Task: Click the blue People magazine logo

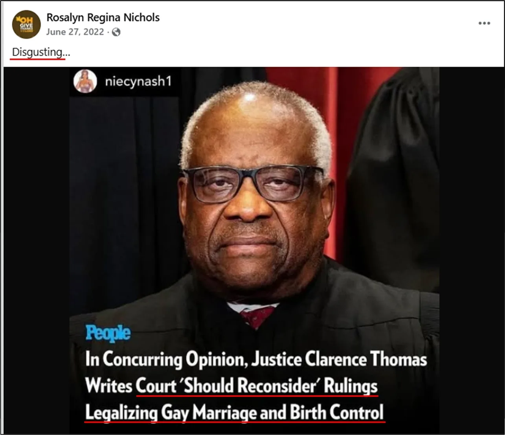Action: click(108, 333)
